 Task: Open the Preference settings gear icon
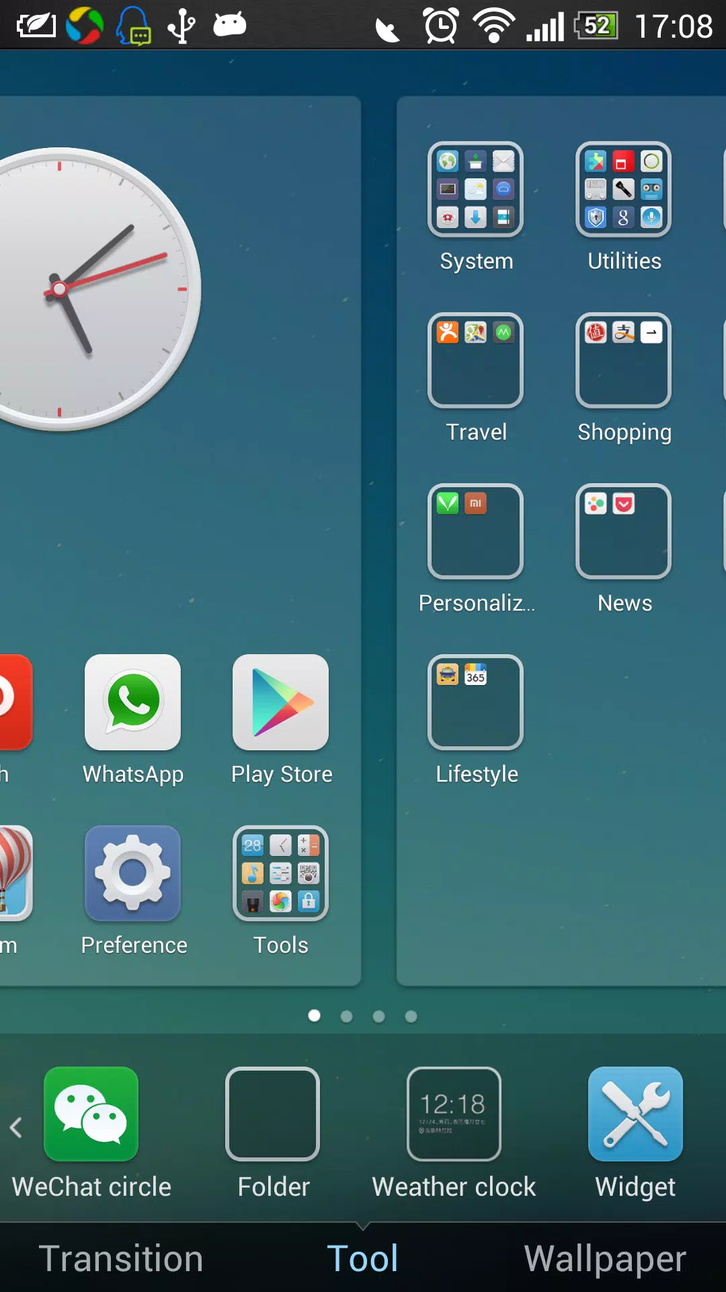point(132,873)
